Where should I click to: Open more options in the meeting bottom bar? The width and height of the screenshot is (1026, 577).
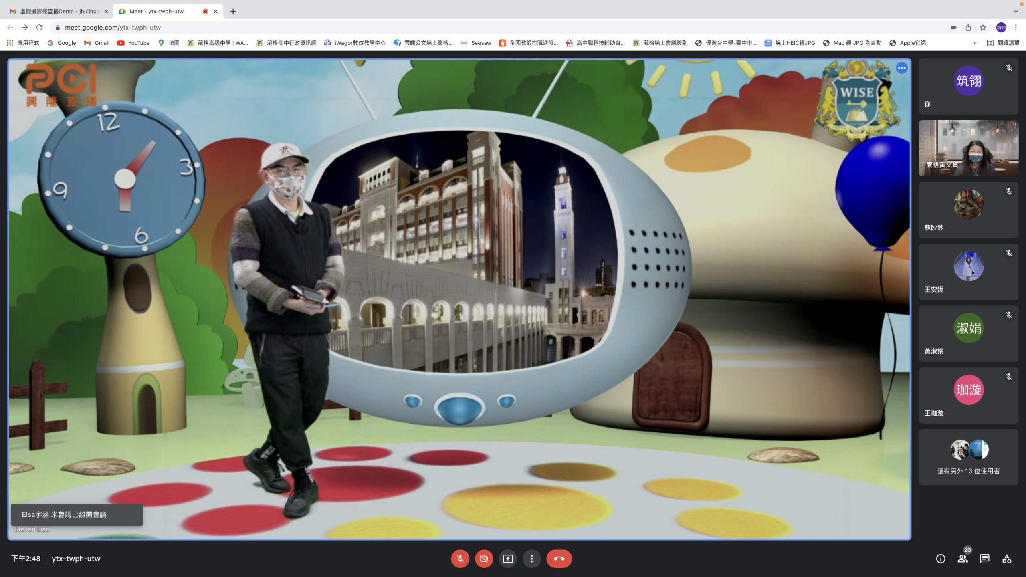532,559
